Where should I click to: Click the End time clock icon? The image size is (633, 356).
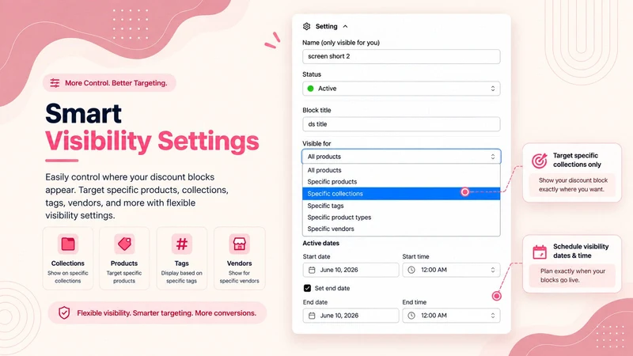point(411,316)
